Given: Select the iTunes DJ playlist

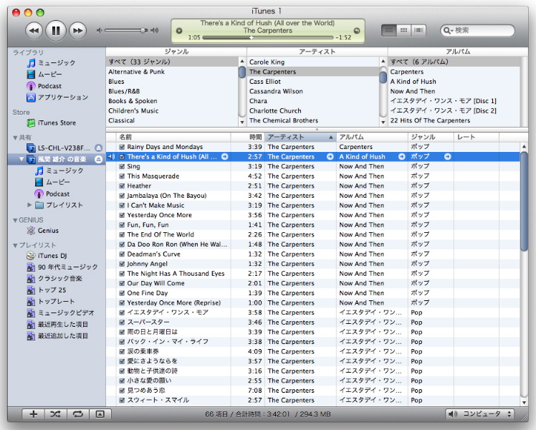Looking at the screenshot, I should pyautogui.click(x=52, y=256).
